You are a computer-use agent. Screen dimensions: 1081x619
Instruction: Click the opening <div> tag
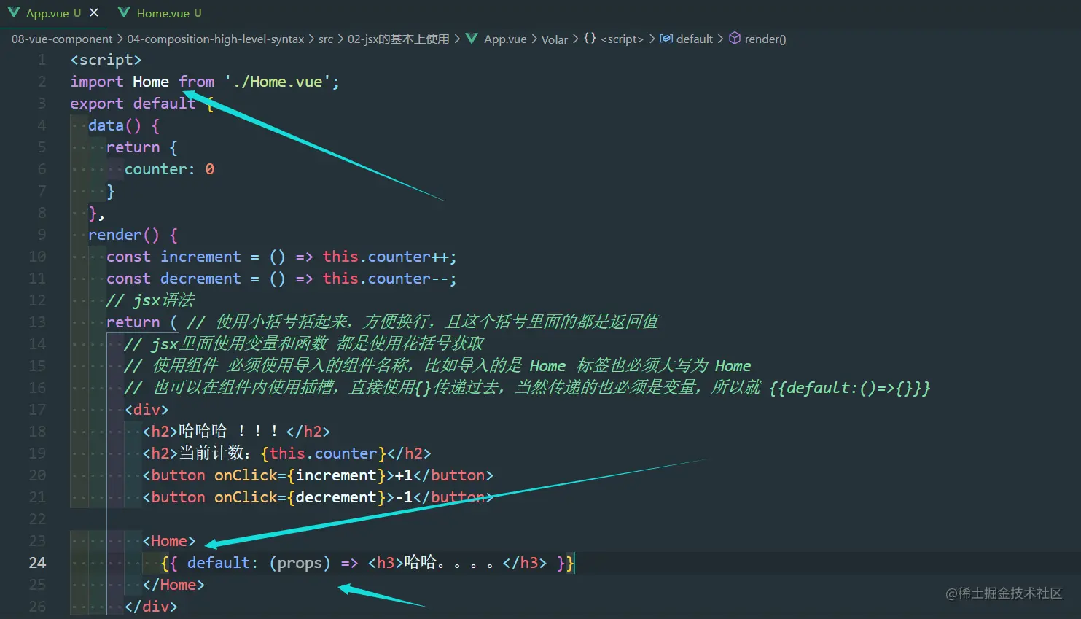pos(147,410)
